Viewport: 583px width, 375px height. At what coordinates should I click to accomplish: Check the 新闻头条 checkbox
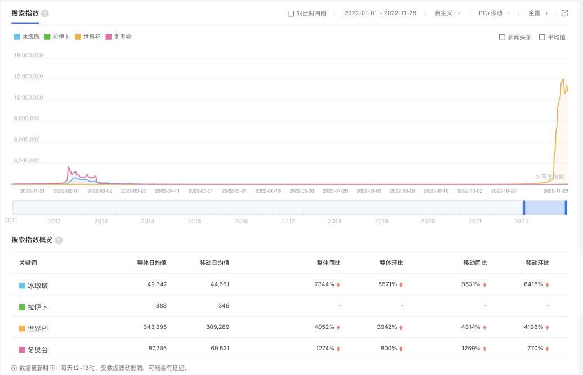502,37
